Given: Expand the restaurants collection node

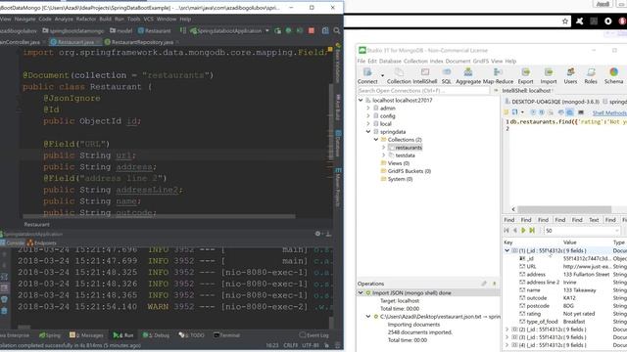Looking at the screenshot, I should pos(383,148).
